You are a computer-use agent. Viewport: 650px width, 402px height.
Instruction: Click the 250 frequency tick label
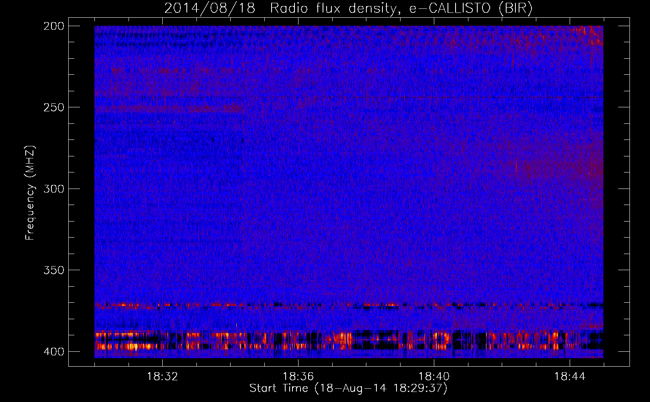tap(53, 107)
